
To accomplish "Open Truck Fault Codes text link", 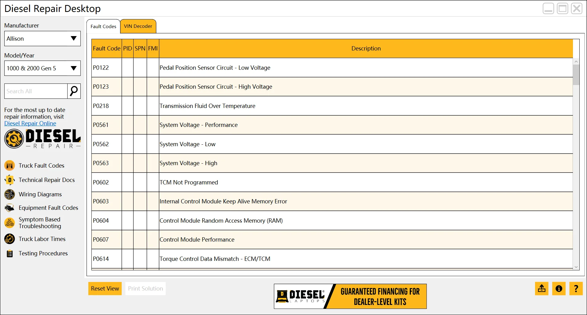I will click(42, 165).
